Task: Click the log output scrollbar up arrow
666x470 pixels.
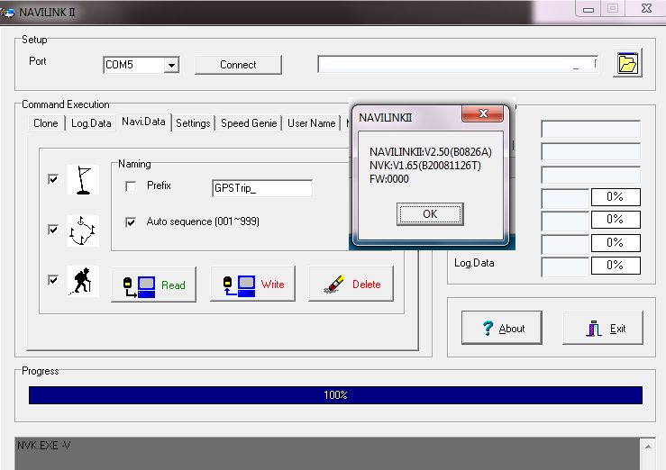Action: pos(648,446)
